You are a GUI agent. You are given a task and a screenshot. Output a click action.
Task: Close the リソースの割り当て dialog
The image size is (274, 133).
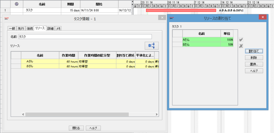click(x=263, y=17)
